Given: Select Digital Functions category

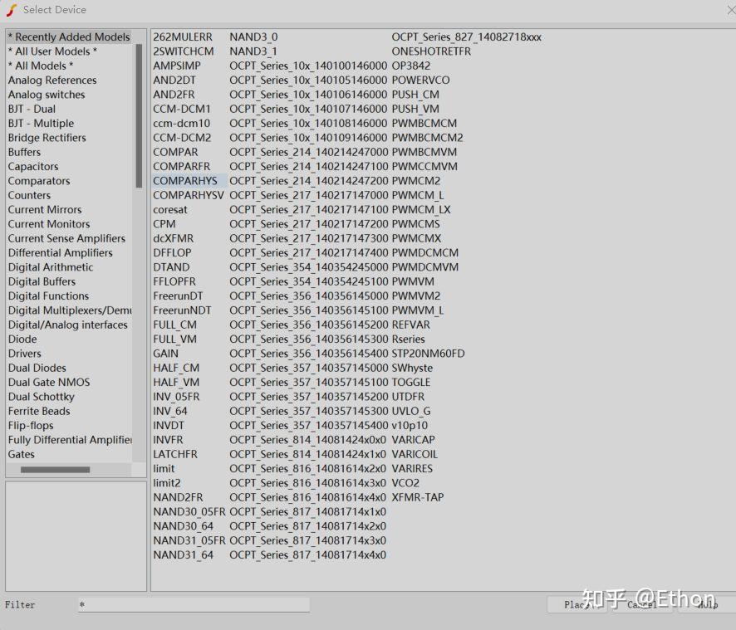Looking at the screenshot, I should (x=48, y=296).
